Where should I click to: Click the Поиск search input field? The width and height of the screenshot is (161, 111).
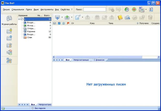click(x=94, y=9)
